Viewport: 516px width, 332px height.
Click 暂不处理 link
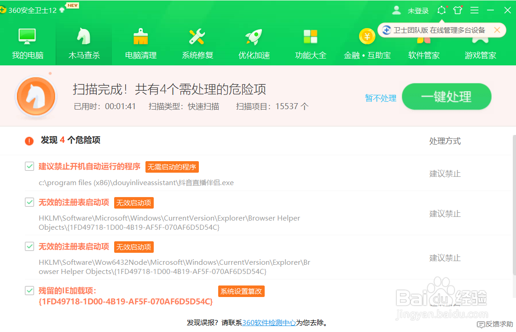pyautogui.click(x=381, y=98)
